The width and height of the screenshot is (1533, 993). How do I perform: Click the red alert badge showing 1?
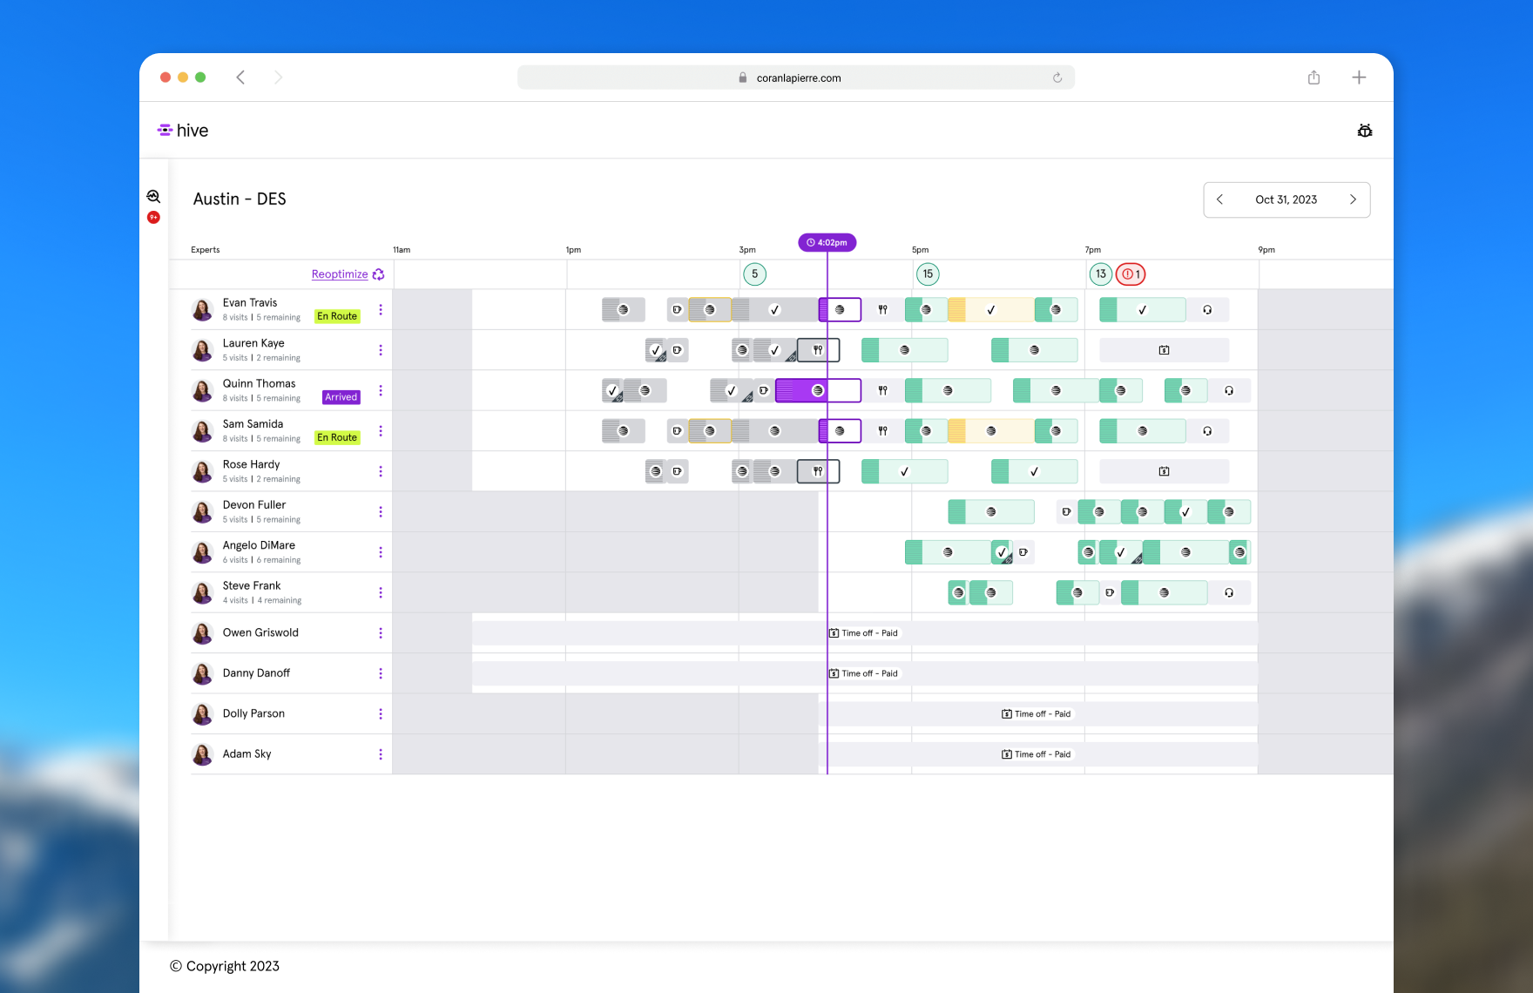pyautogui.click(x=1131, y=274)
